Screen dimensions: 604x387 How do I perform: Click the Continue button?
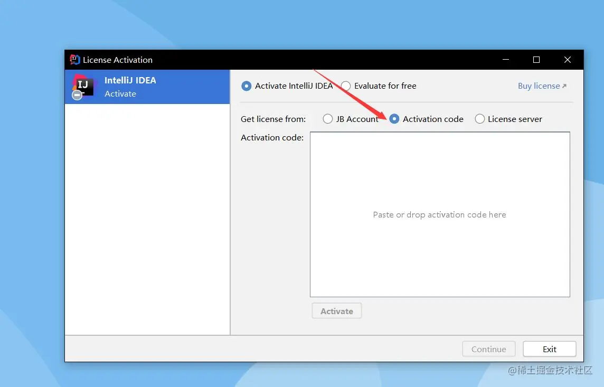click(489, 349)
